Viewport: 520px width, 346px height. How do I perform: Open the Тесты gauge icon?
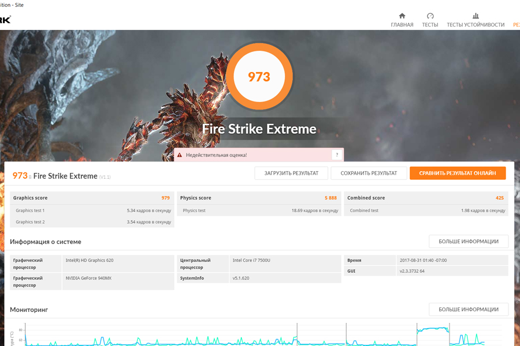(x=430, y=16)
